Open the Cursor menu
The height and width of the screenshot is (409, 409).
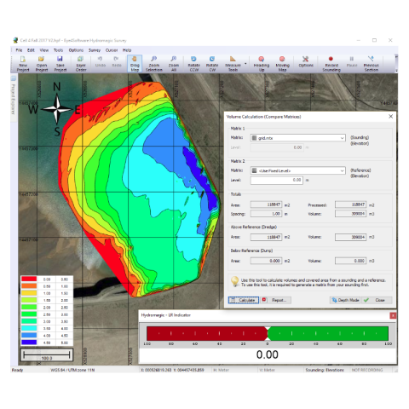[x=112, y=50]
